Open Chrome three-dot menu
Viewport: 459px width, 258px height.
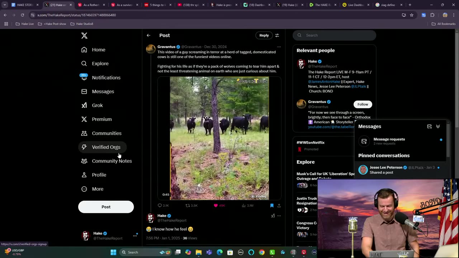click(454, 15)
